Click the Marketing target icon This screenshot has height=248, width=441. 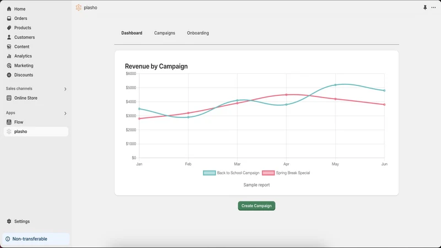click(9, 66)
